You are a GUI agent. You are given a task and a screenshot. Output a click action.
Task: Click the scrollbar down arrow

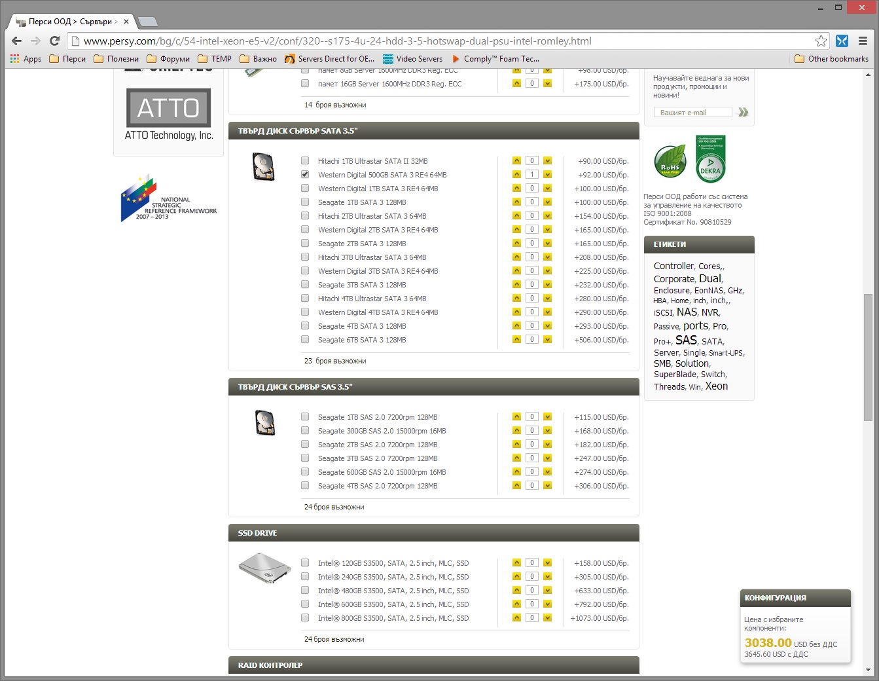(x=869, y=670)
